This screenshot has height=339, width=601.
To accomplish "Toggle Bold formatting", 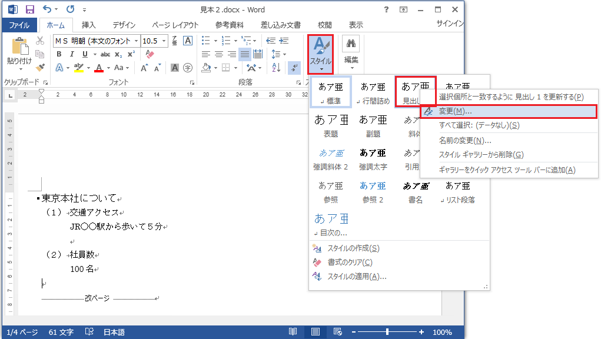I will [x=59, y=54].
